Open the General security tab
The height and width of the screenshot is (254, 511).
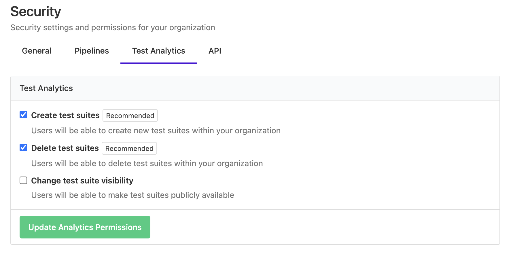pos(37,51)
